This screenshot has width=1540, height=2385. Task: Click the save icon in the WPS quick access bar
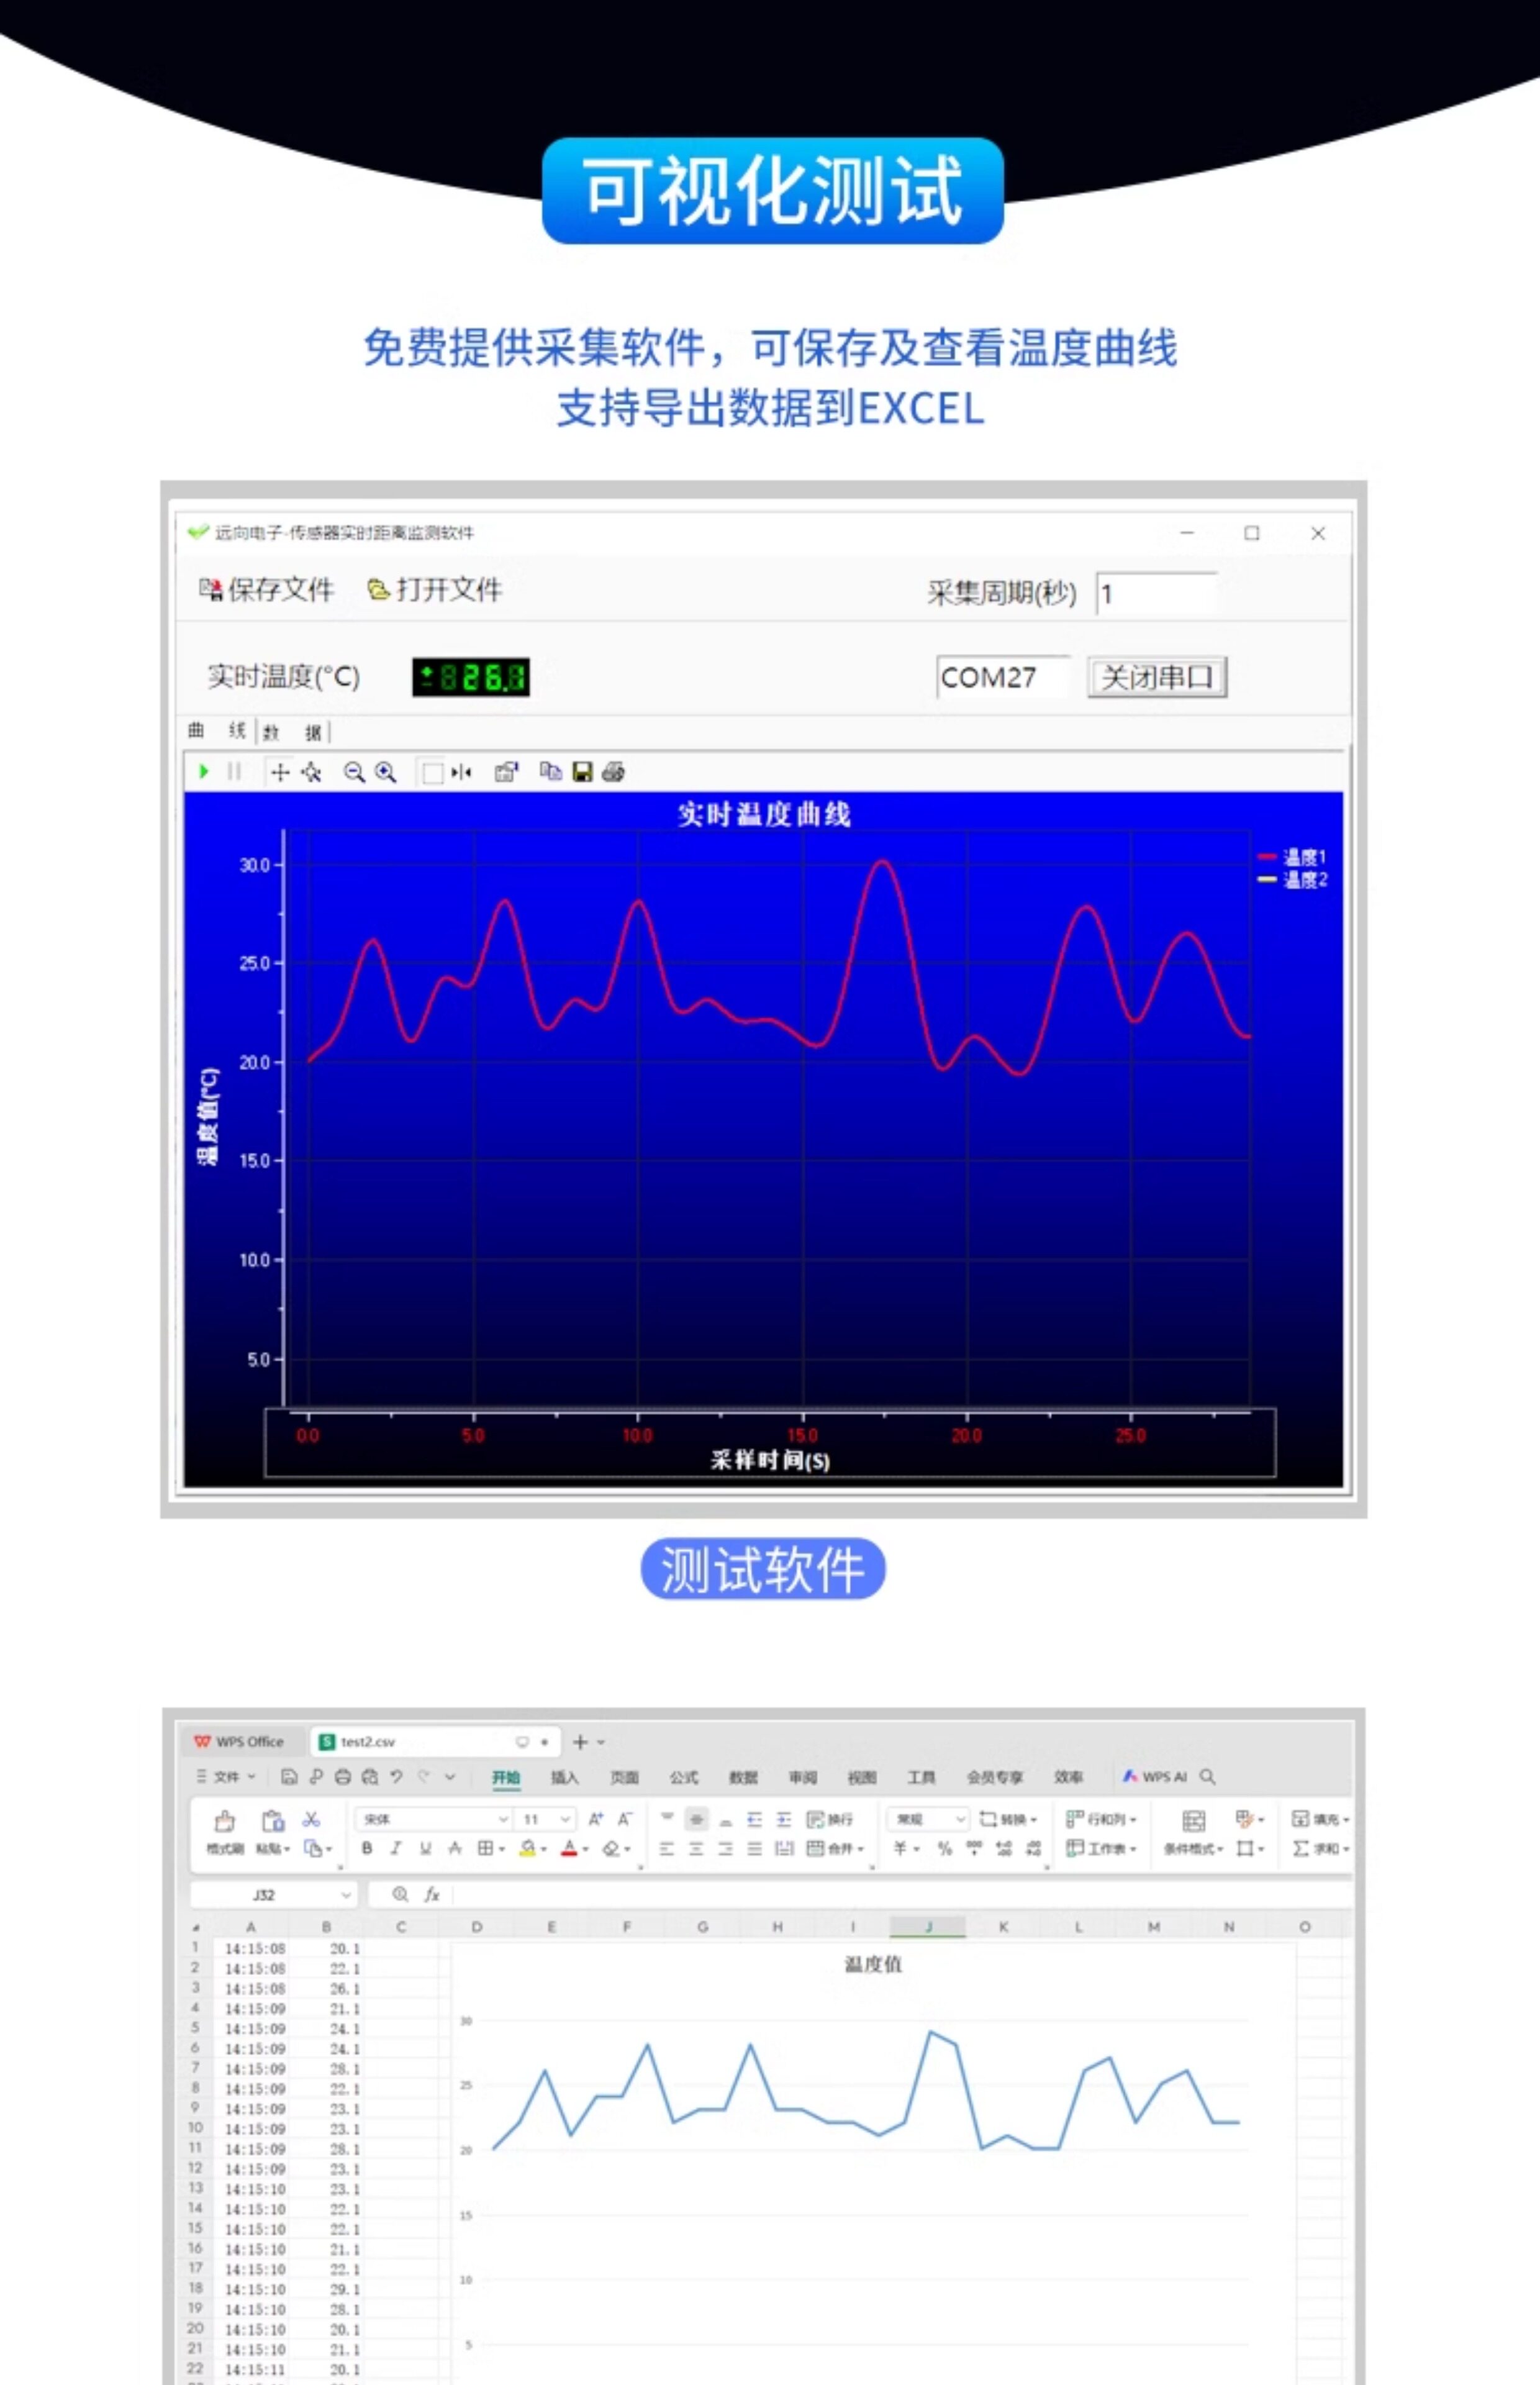click(x=289, y=1777)
